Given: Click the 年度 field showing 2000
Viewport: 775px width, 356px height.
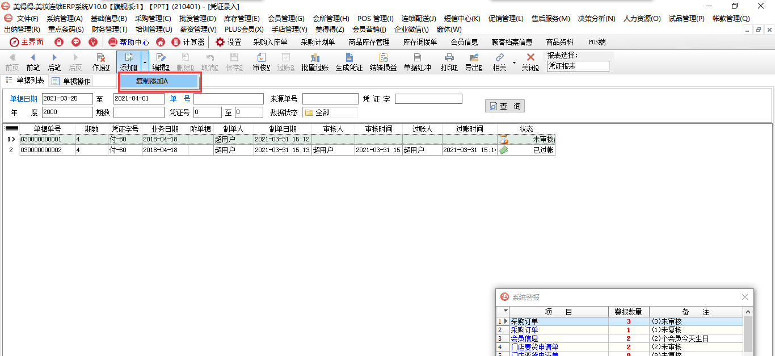Looking at the screenshot, I should [x=67, y=112].
